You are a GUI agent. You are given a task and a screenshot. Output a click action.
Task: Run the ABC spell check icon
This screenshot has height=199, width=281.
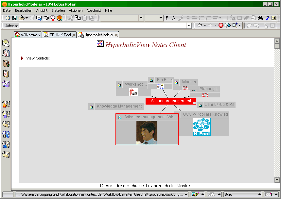point(267,18)
